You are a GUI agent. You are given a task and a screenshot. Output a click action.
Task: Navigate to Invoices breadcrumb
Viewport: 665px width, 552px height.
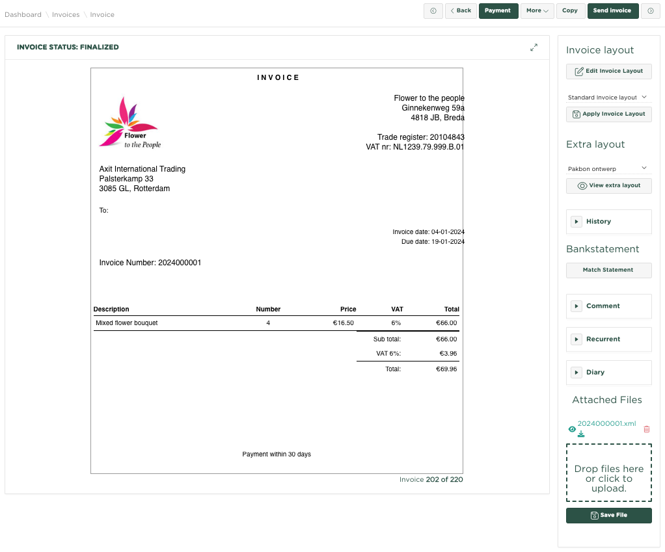66,14
